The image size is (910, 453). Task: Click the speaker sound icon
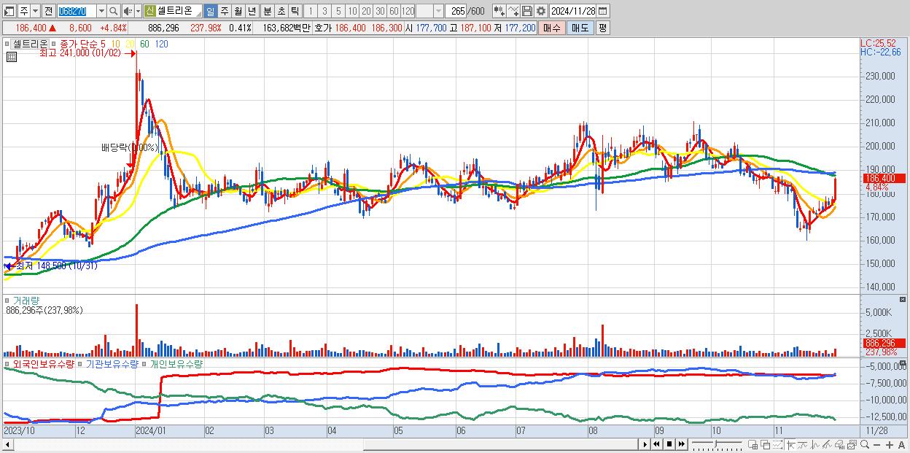pyautogui.click(x=127, y=12)
